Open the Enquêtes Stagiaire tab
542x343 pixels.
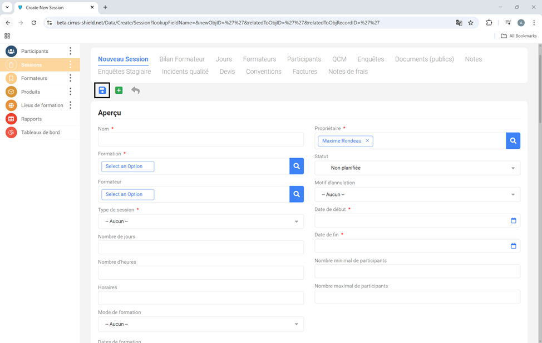click(124, 72)
